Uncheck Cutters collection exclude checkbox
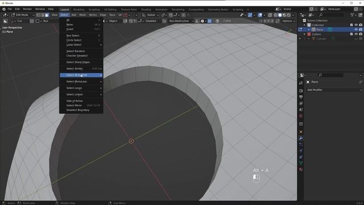The image size is (364, 205). (351, 34)
